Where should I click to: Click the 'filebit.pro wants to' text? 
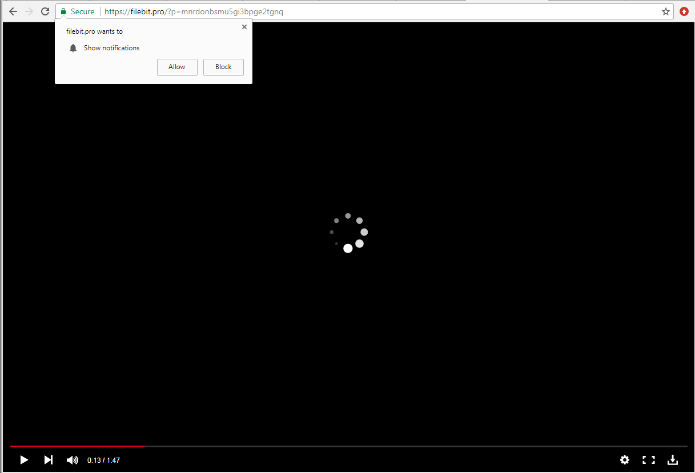click(94, 31)
